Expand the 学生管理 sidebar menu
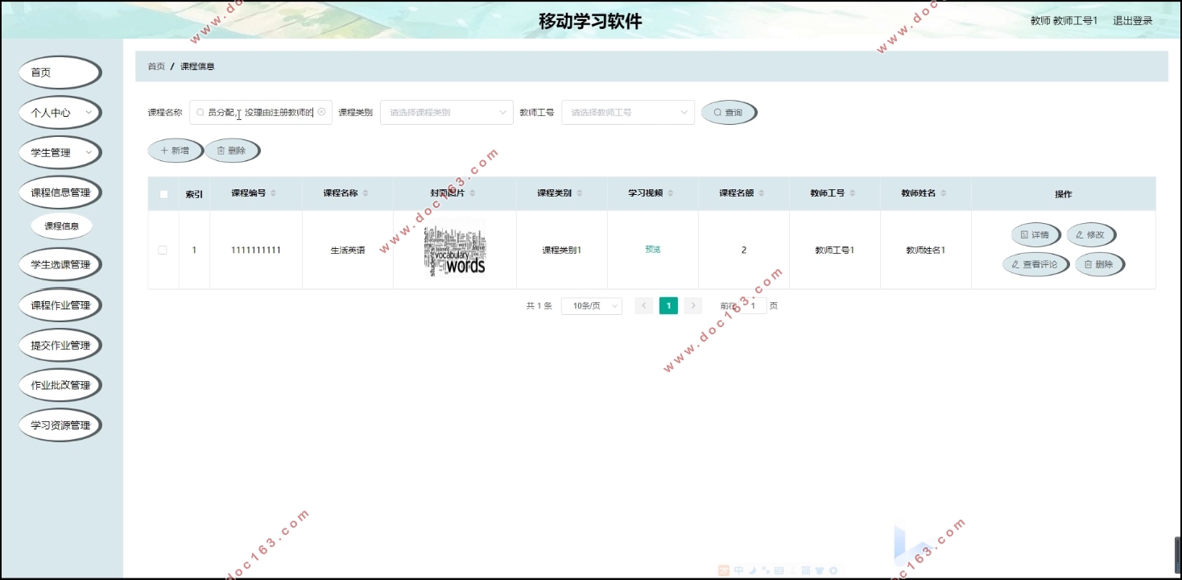The height and width of the screenshot is (580, 1182). tap(60, 152)
